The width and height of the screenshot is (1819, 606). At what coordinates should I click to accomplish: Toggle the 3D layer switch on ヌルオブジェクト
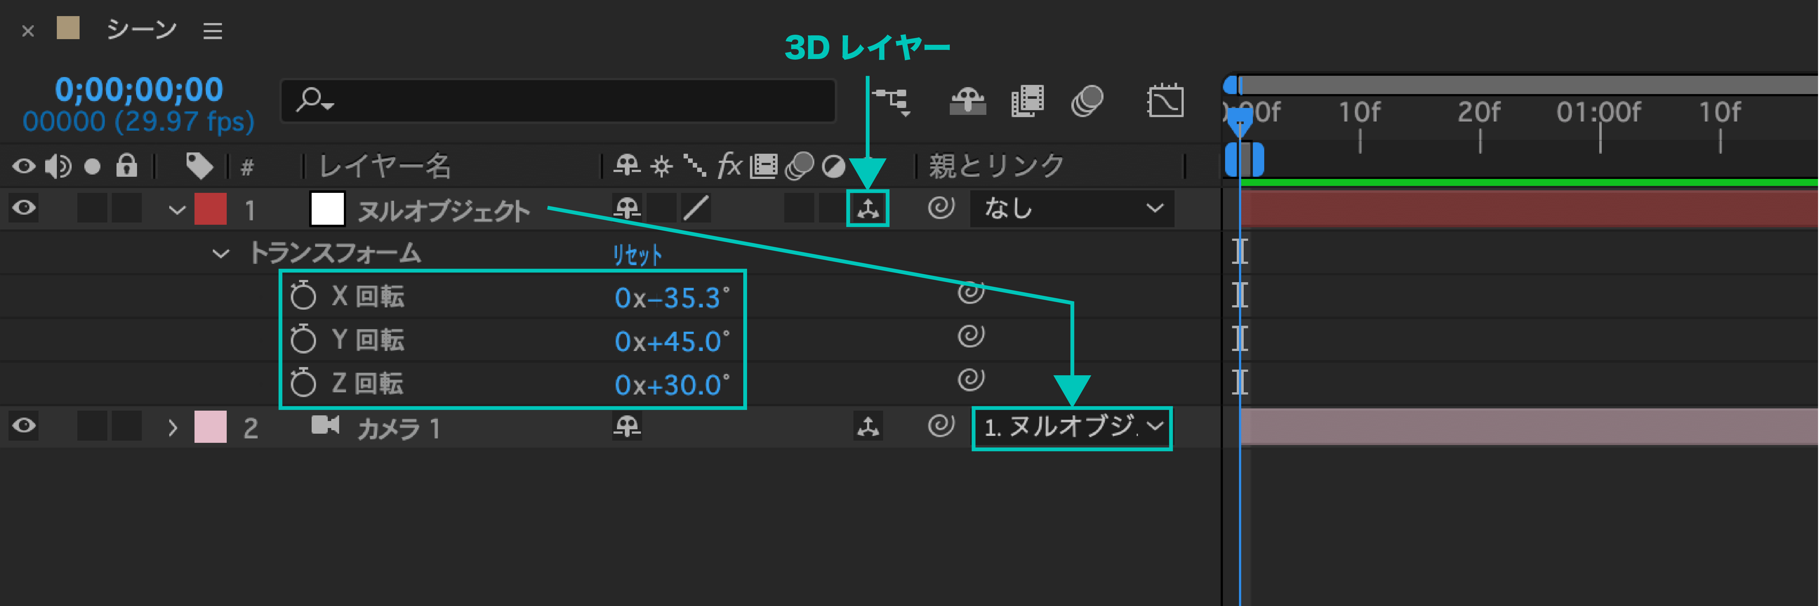[x=868, y=209]
